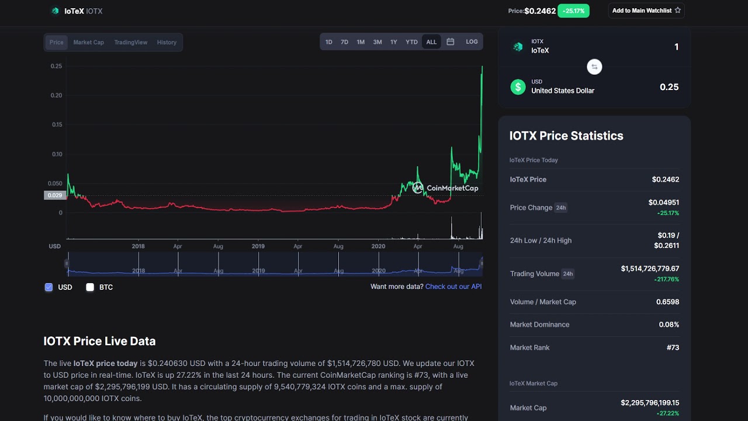
Task: Select the 1M time range
Action: click(x=361, y=42)
